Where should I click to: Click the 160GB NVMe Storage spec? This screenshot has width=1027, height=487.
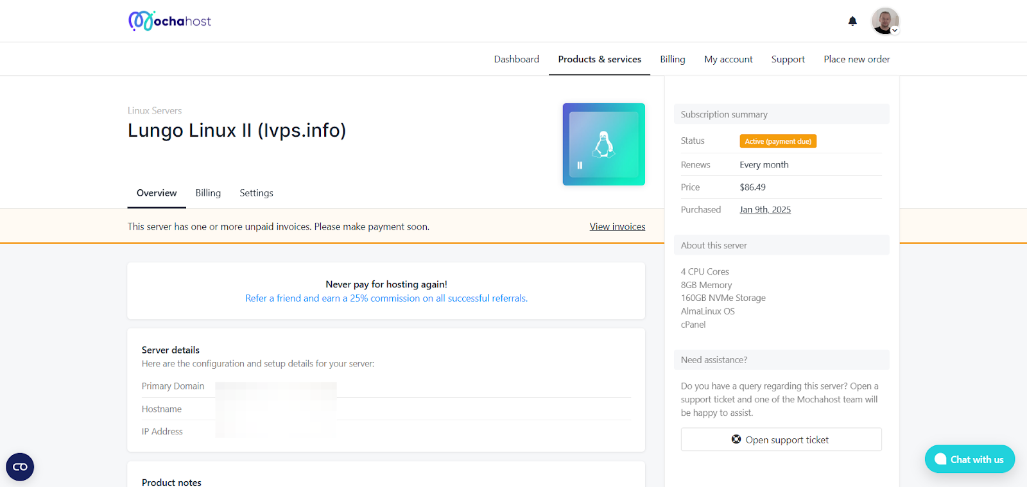723,298
